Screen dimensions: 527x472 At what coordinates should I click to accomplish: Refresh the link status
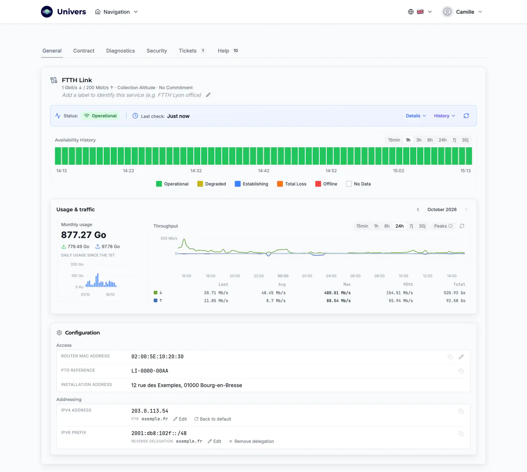[x=466, y=116]
